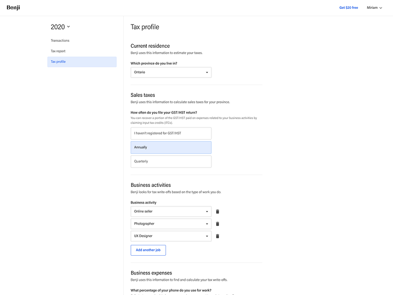The image size is (393, 295).
Task: Expand the Online seller activity dropdown
Action: pyautogui.click(x=171, y=211)
